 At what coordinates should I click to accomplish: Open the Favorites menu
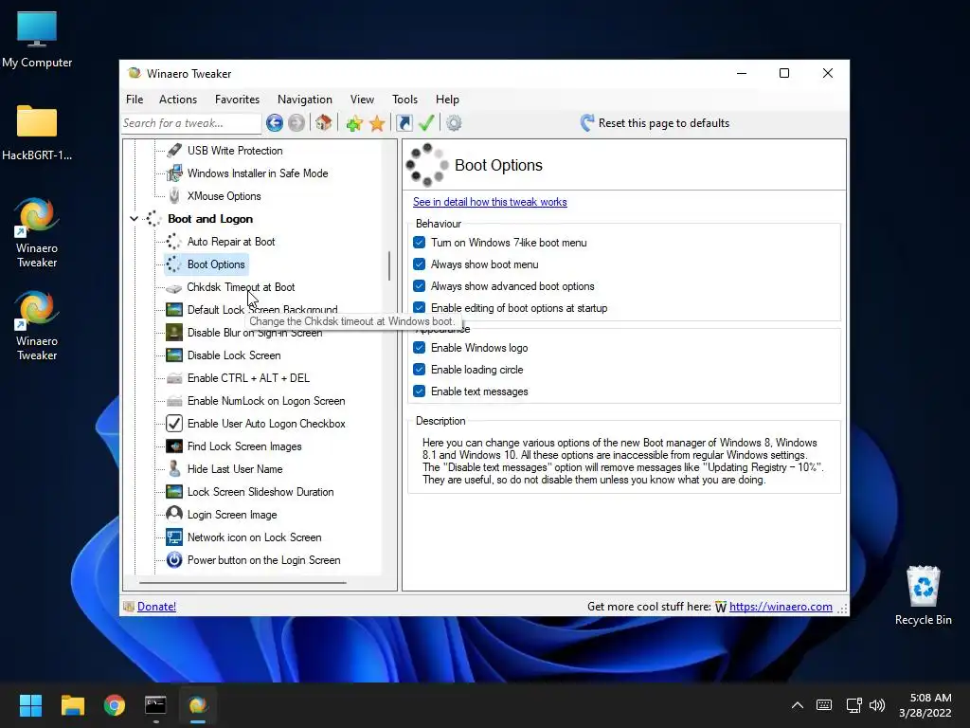pyautogui.click(x=237, y=99)
